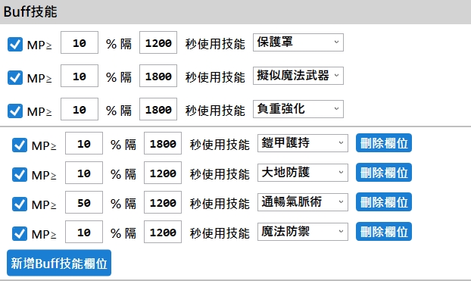Click 秒使用技能 label in 魔法防禦 row
471x281 pixels.
(220, 233)
